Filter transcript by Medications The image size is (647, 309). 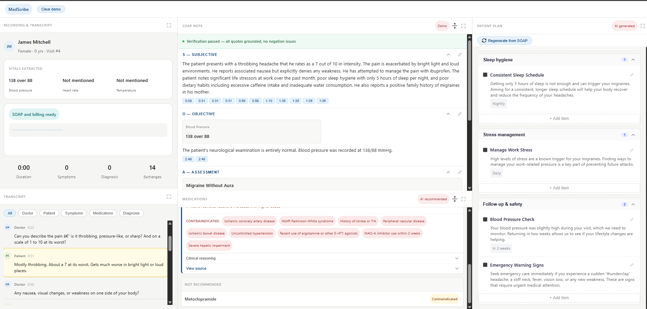point(103,213)
